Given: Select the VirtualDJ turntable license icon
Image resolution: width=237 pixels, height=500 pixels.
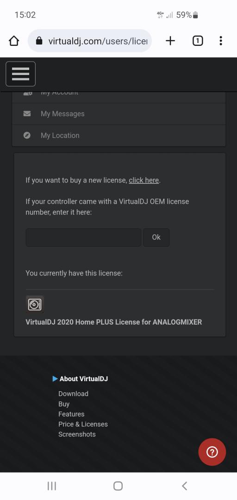Looking at the screenshot, I should point(35,305).
